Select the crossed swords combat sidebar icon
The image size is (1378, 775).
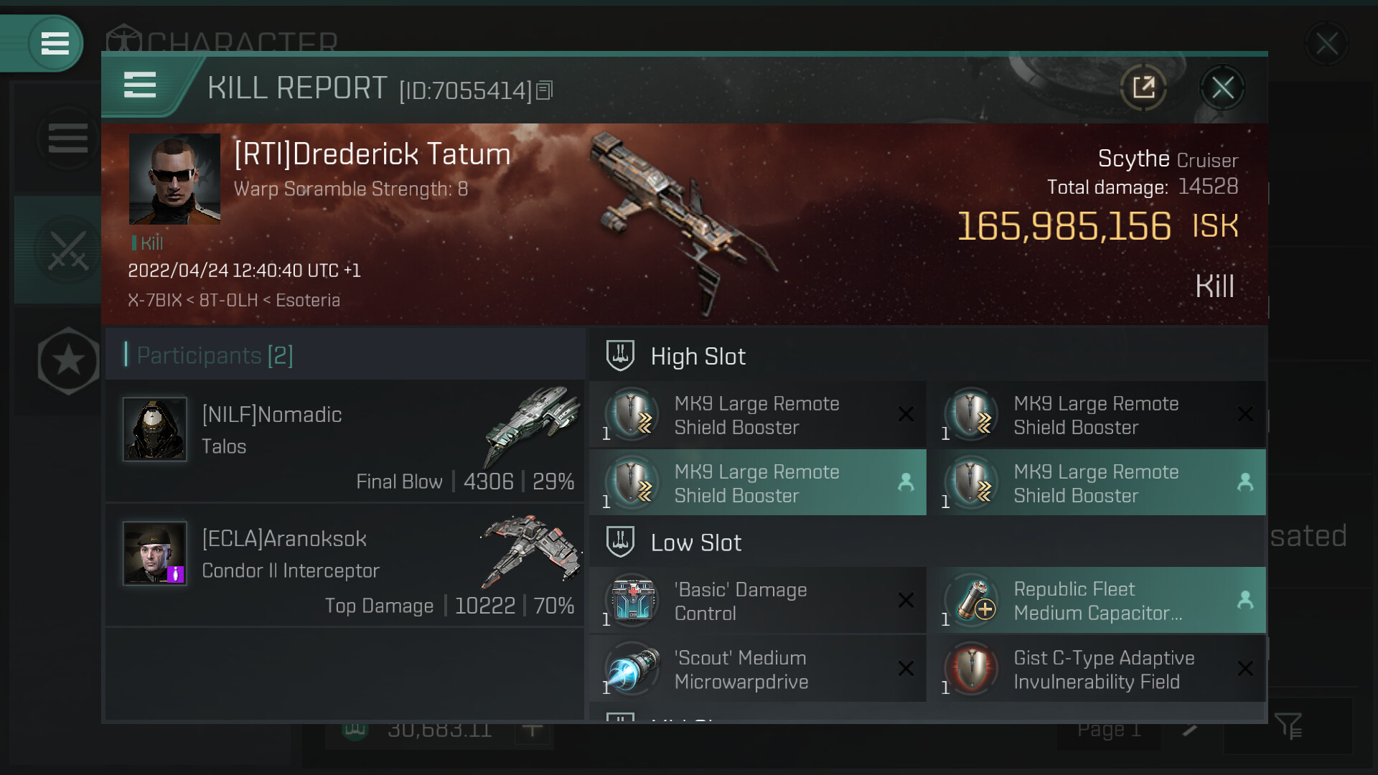tap(68, 250)
